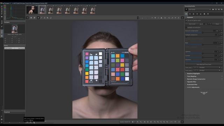The height and width of the screenshot is (126, 224).
Task: Toggle Dynamic Range Compression power button
Action: coord(222,79)
